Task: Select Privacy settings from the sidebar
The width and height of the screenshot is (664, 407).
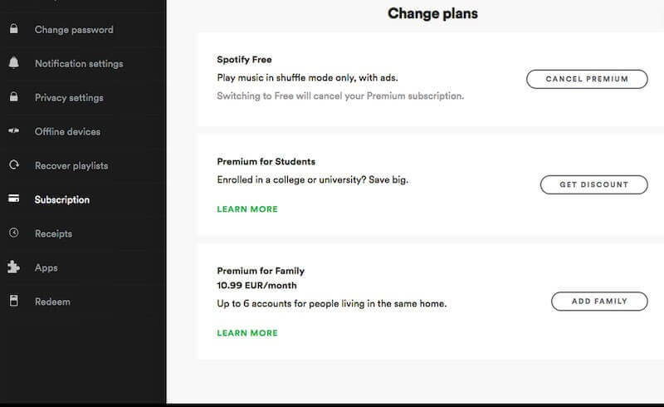Action: [x=69, y=98]
